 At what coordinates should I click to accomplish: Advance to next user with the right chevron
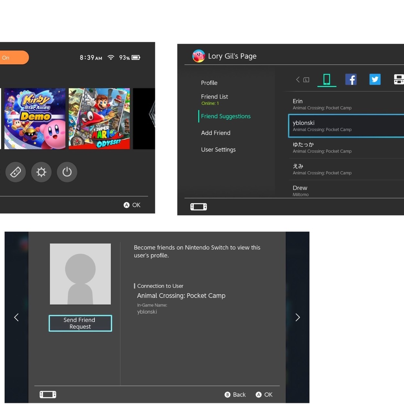pos(297,317)
